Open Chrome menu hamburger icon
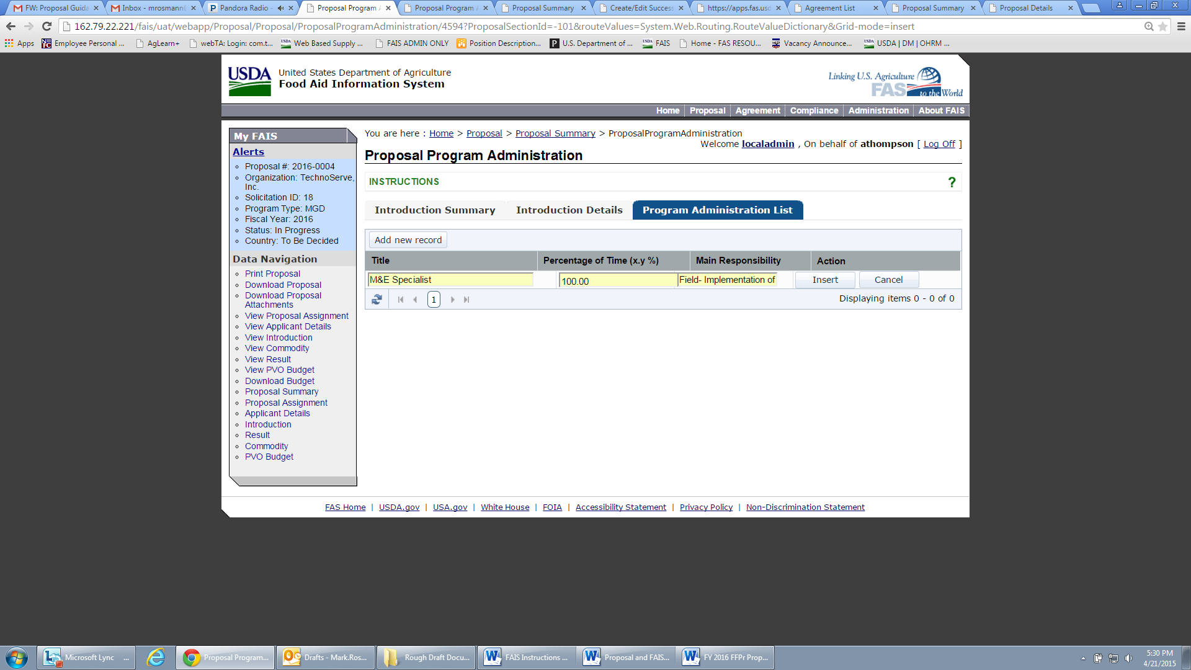Screen dimensions: 1191x670 coord(1181,26)
